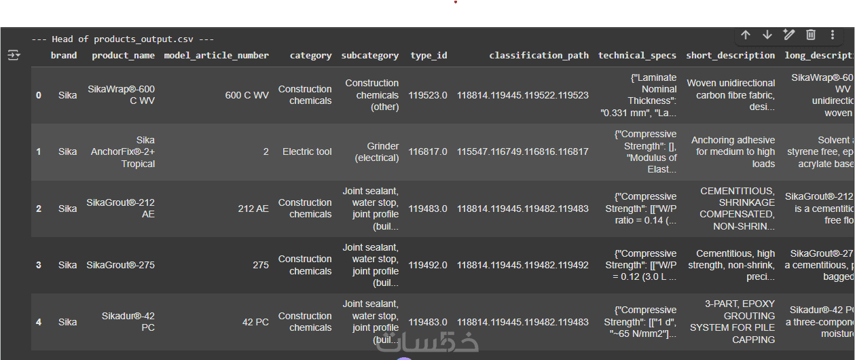Screen dimensions: 855x360
Task: Click the short_description column header
Action: pyautogui.click(x=731, y=56)
